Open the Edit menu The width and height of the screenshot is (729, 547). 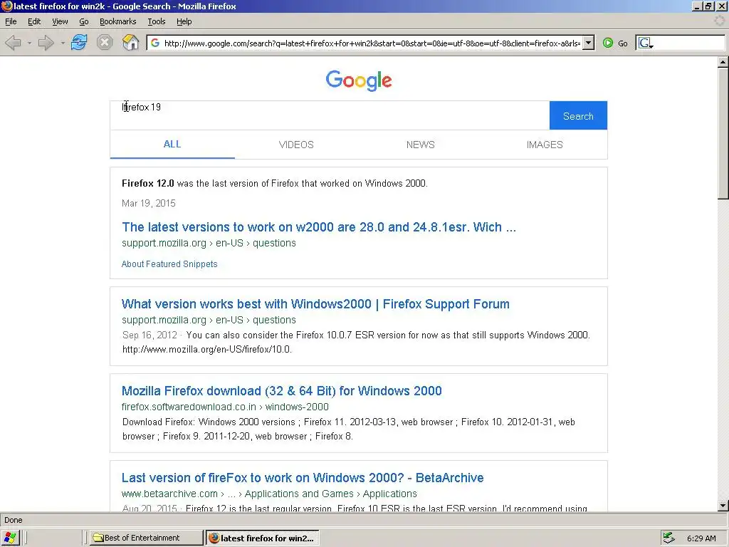[x=34, y=21]
